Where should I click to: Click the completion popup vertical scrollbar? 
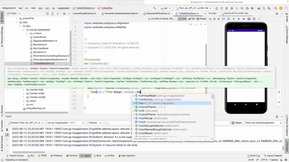coord(212,96)
